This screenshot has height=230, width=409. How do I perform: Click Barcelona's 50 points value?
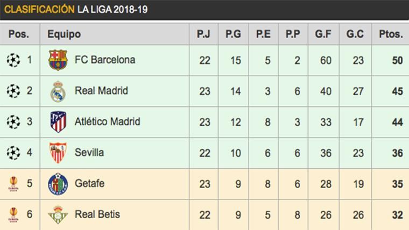pos(397,60)
